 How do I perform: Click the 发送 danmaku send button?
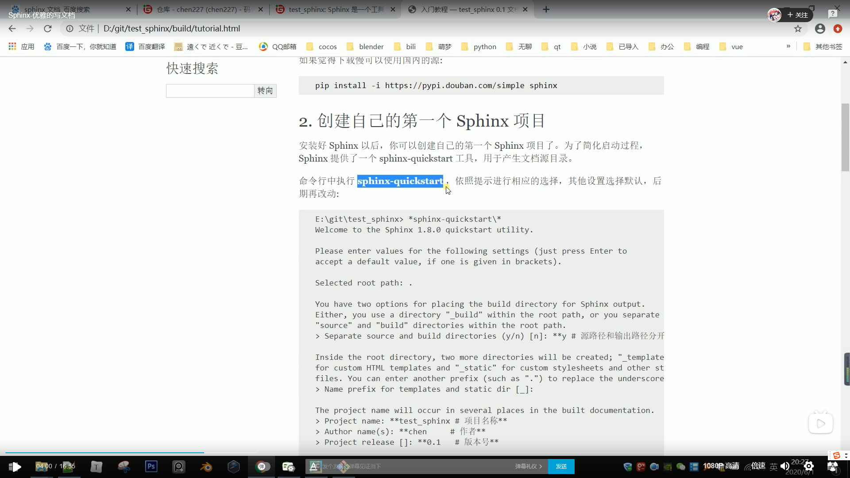coord(561,466)
